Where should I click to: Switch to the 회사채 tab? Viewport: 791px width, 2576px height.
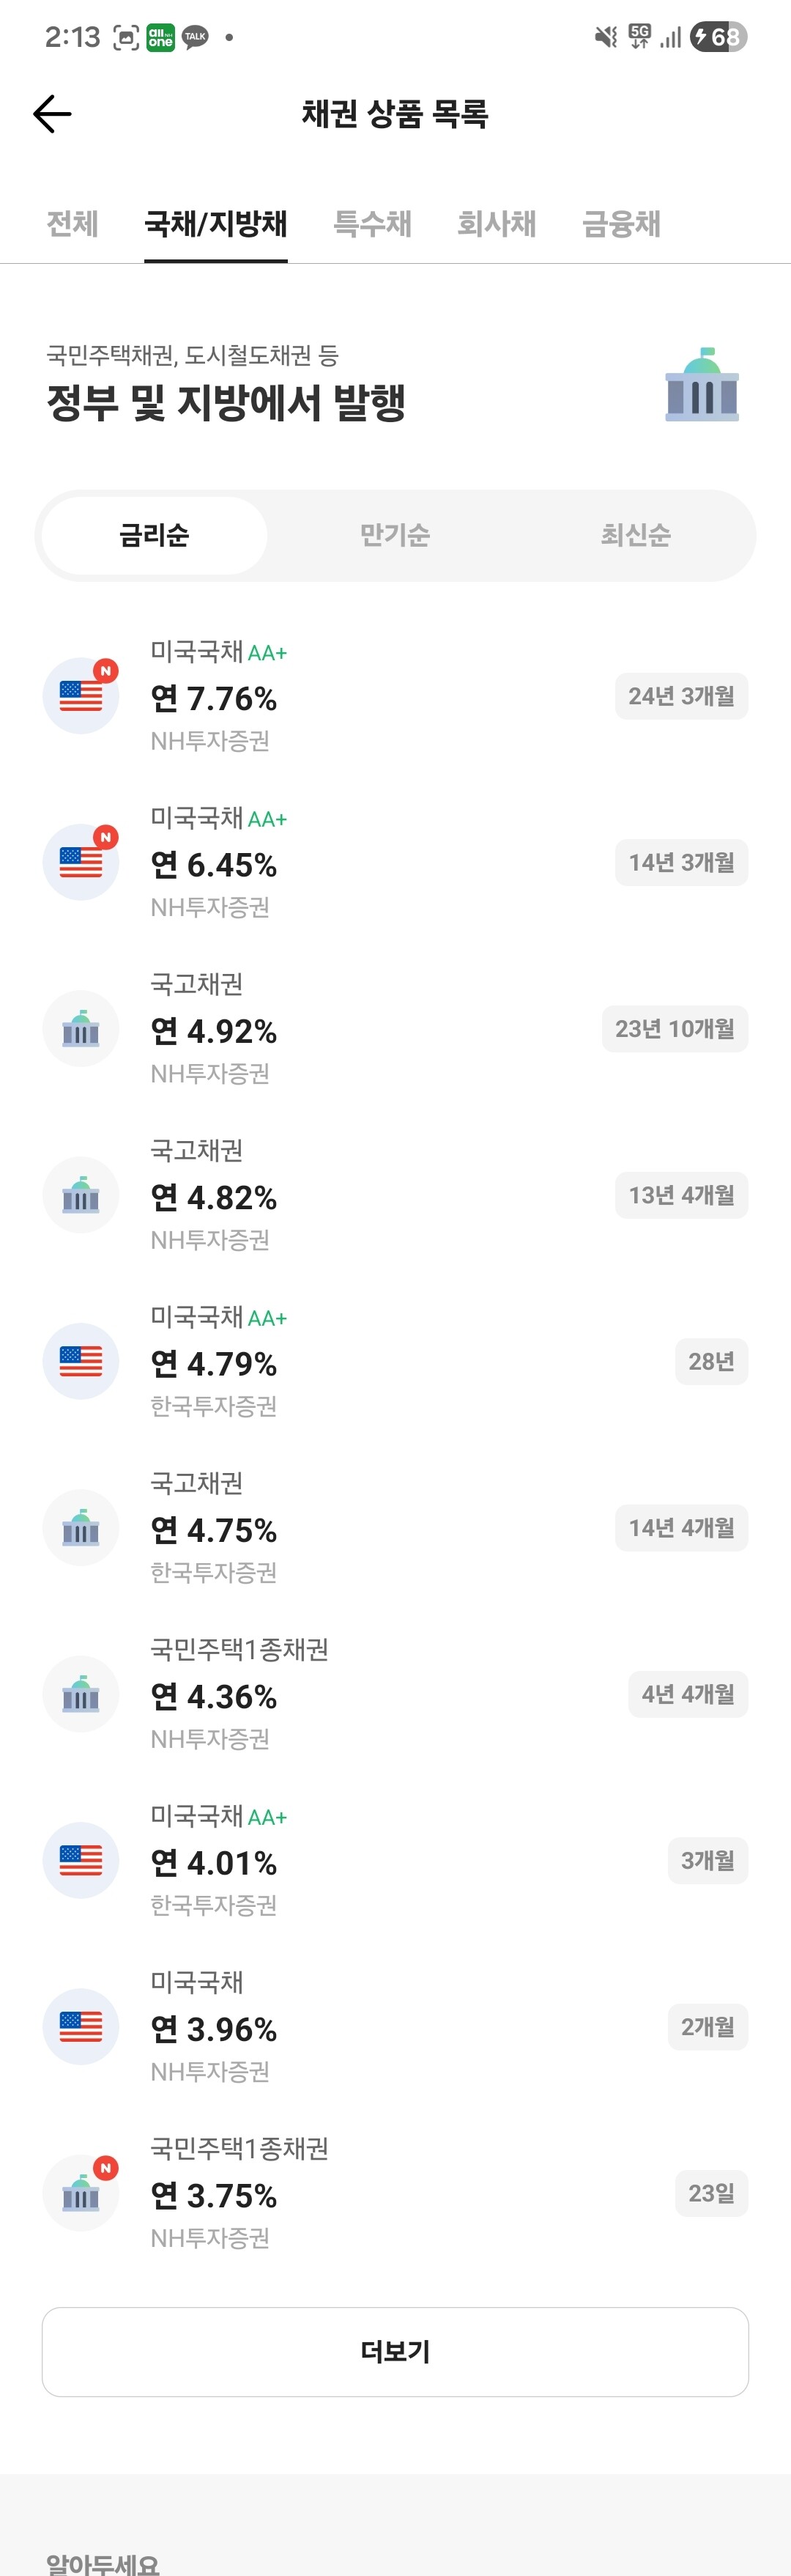[497, 223]
